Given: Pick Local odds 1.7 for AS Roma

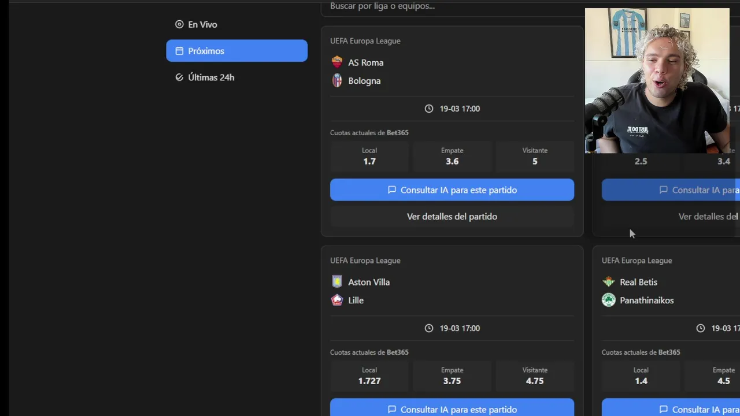Looking at the screenshot, I should [x=369, y=157].
